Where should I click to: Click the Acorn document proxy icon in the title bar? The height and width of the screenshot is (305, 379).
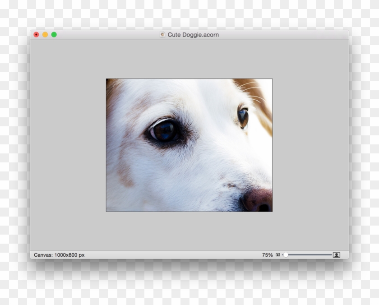pos(162,35)
